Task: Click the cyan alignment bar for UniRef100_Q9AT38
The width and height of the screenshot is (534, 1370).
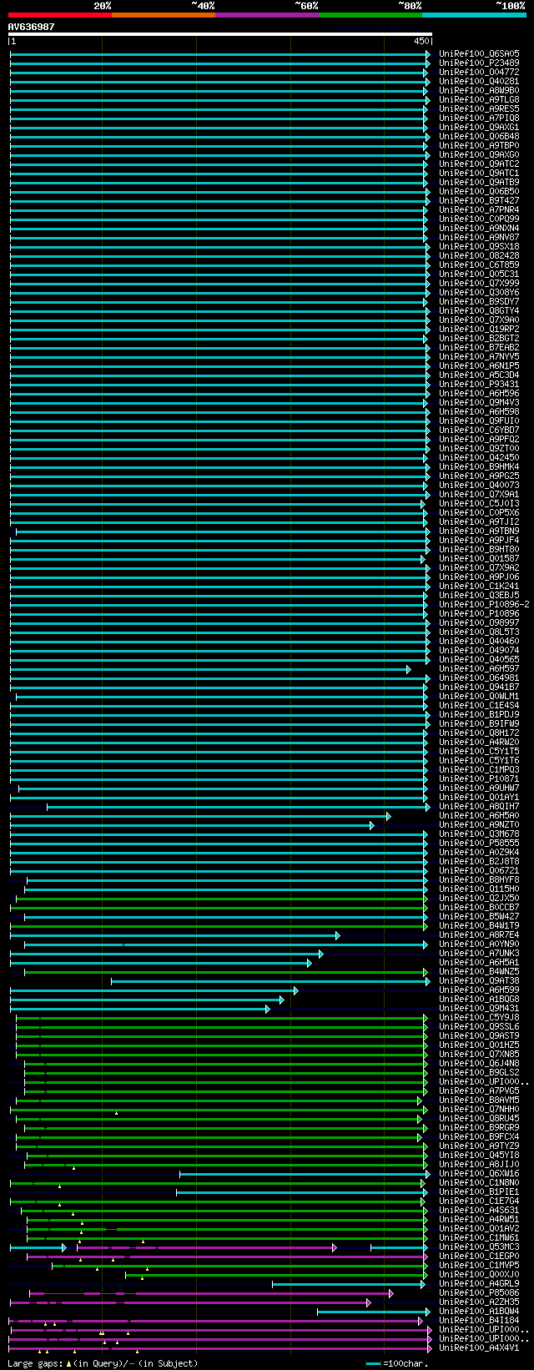Action: point(270,981)
